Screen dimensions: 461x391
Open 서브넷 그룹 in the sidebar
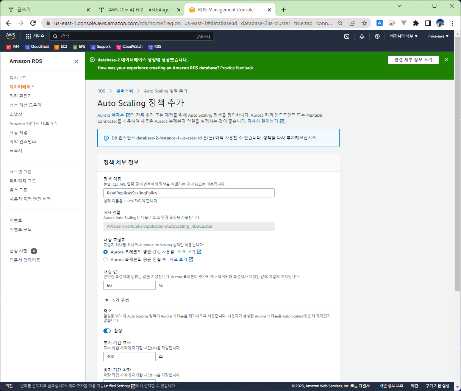[x=20, y=172]
